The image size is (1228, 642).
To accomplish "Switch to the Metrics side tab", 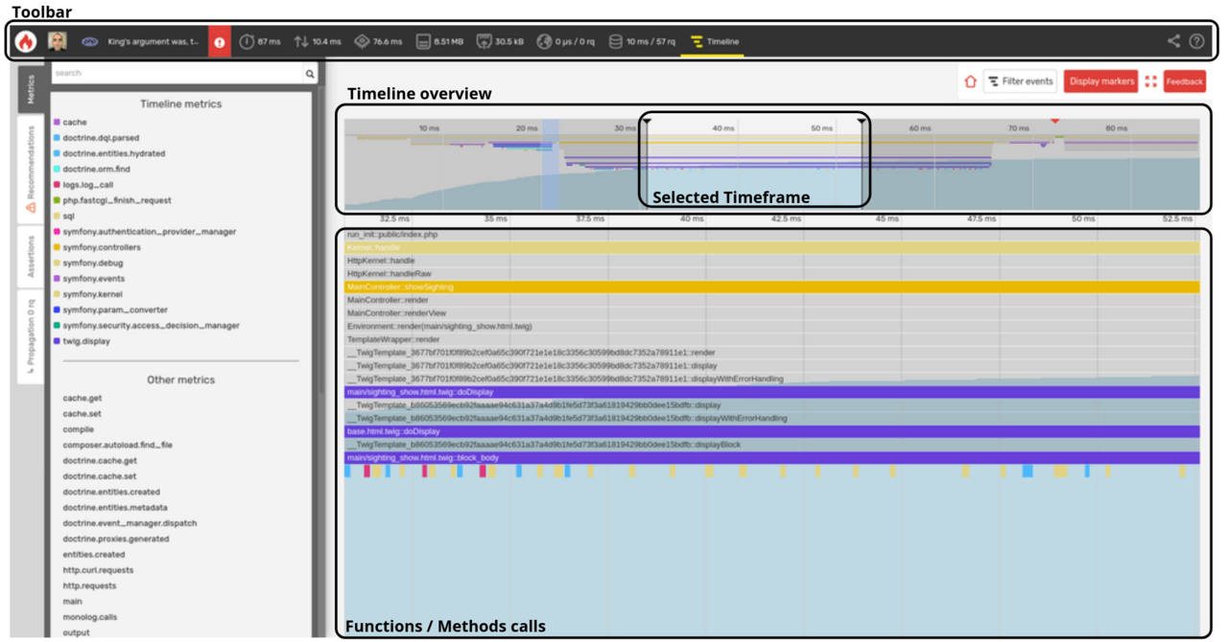I will [x=31, y=90].
